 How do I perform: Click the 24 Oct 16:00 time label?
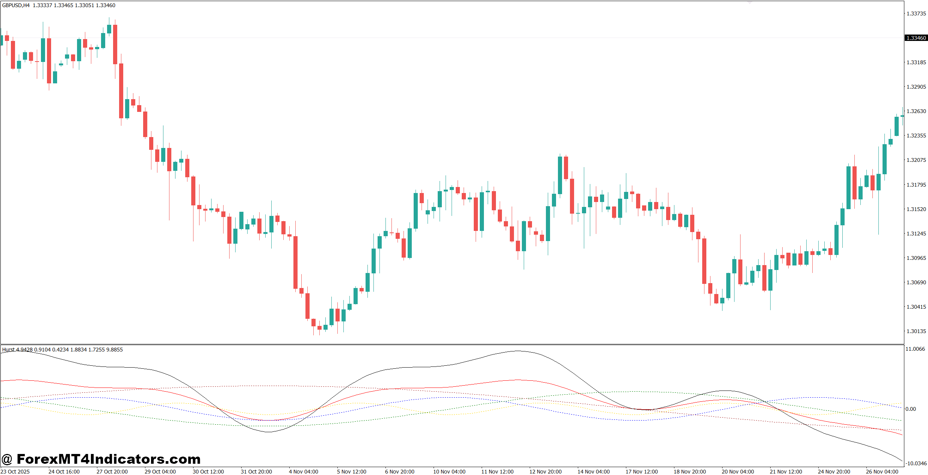pyautogui.click(x=64, y=472)
